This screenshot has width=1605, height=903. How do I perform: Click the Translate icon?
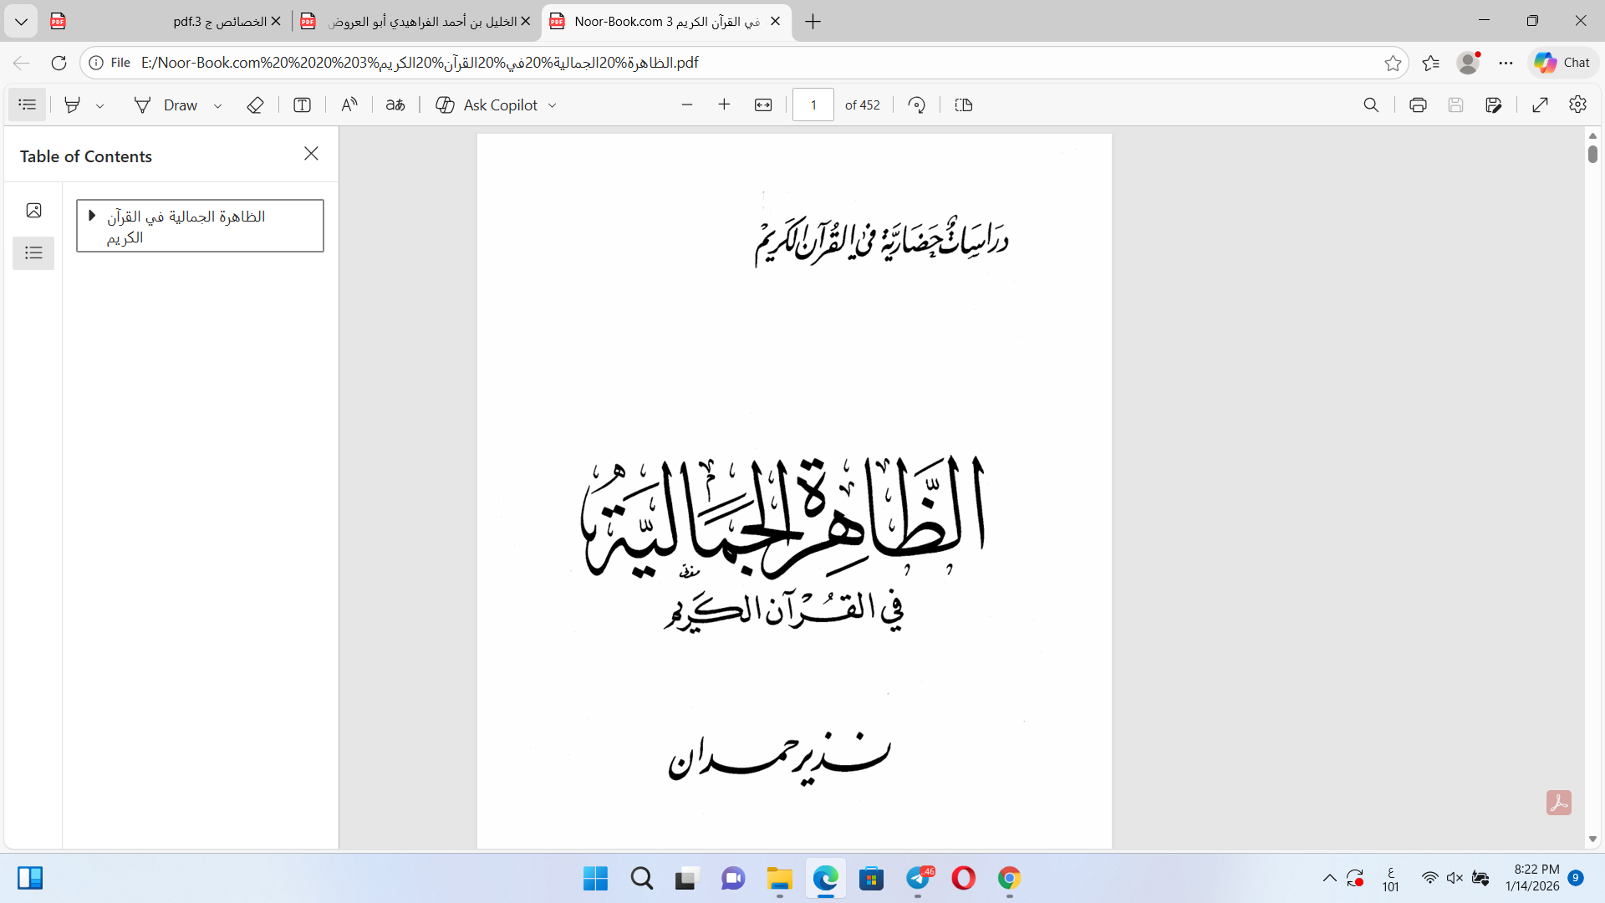(x=395, y=105)
